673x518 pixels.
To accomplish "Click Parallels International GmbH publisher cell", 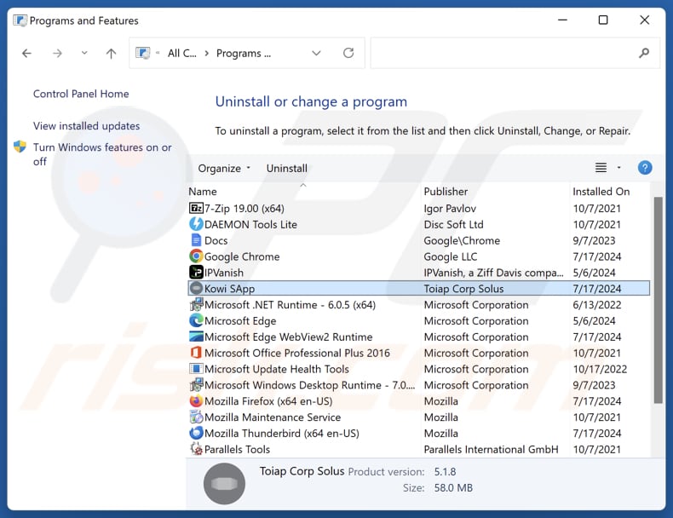I will click(491, 449).
